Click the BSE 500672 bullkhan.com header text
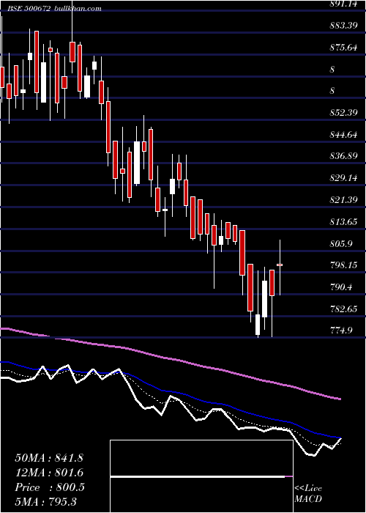Screen dimensions: 366x513 [55, 9]
